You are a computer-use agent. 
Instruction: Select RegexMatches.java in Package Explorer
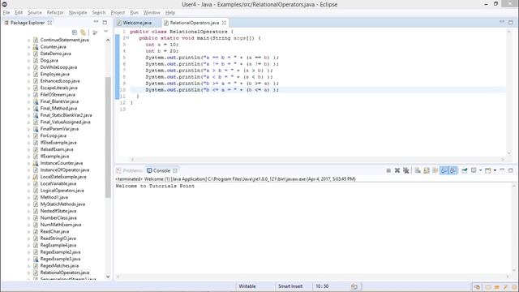tap(59, 266)
